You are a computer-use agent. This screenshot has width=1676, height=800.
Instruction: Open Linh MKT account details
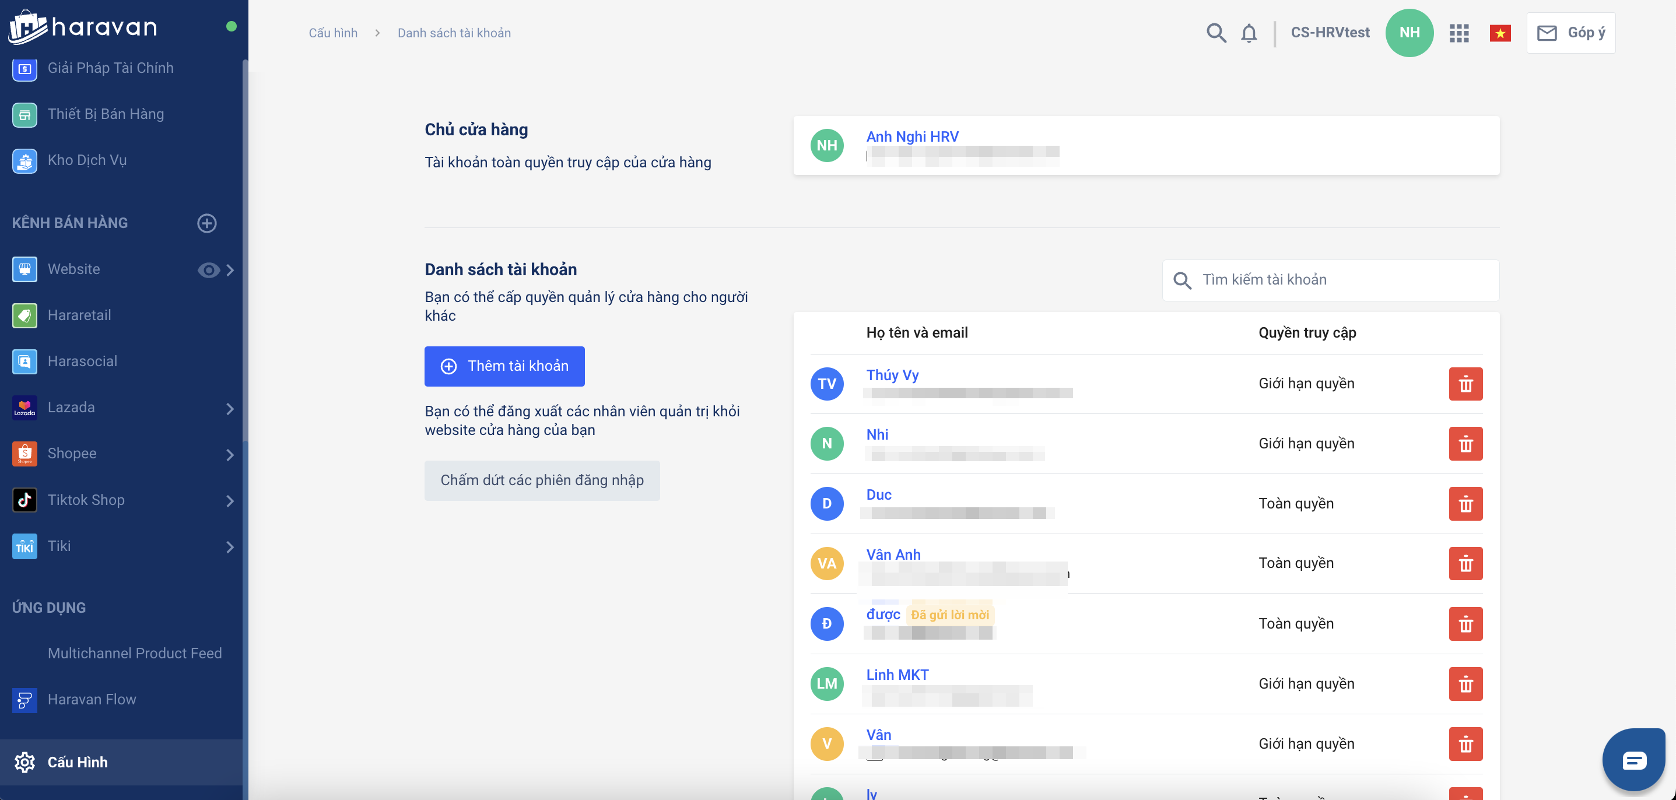point(897,675)
